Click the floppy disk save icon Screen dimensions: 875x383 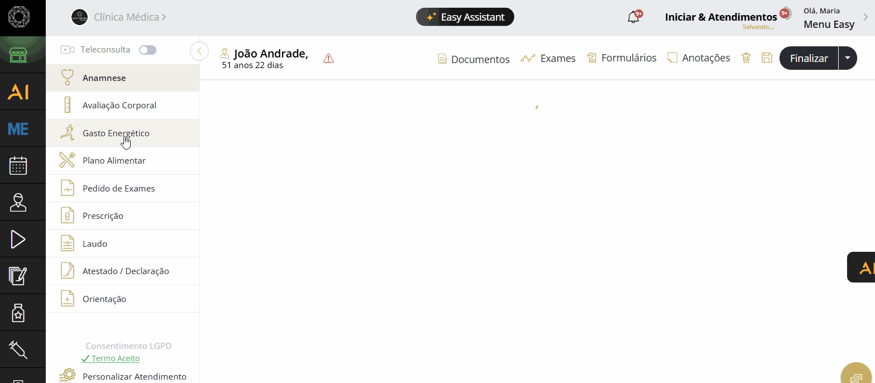pos(767,58)
